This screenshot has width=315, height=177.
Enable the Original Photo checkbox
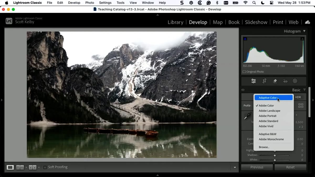pos(244,72)
